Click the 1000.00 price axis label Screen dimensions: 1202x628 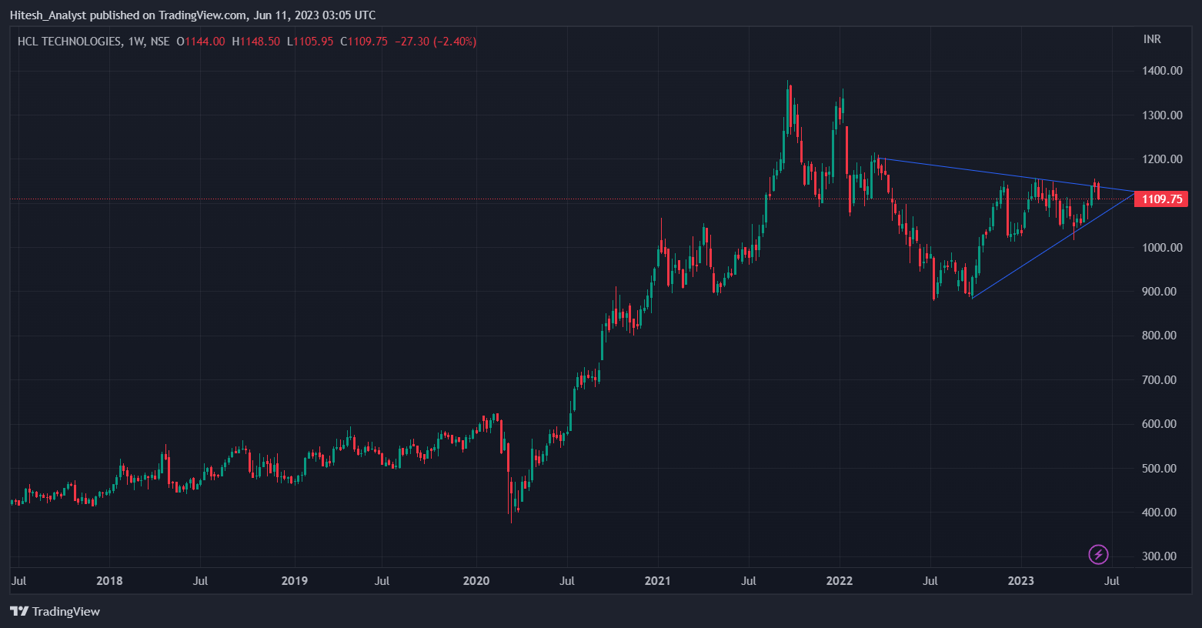(x=1162, y=248)
